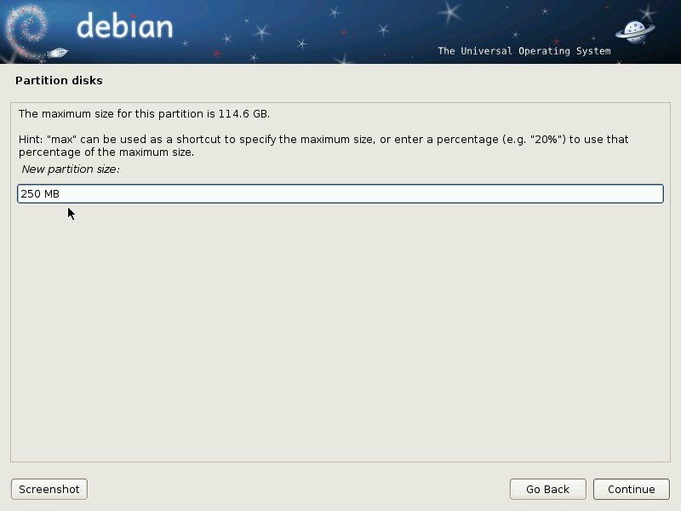This screenshot has width=681, height=511.
Task: Click the gray content panel background
Action: pyautogui.click(x=340, y=341)
